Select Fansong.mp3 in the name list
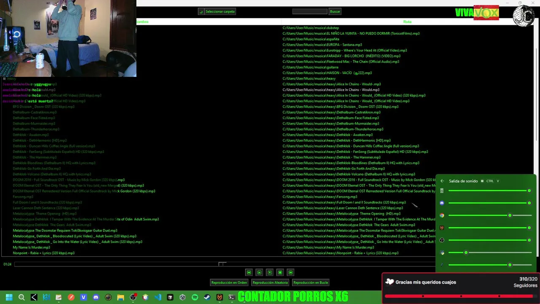The height and width of the screenshot is (304, 540). 23,197
